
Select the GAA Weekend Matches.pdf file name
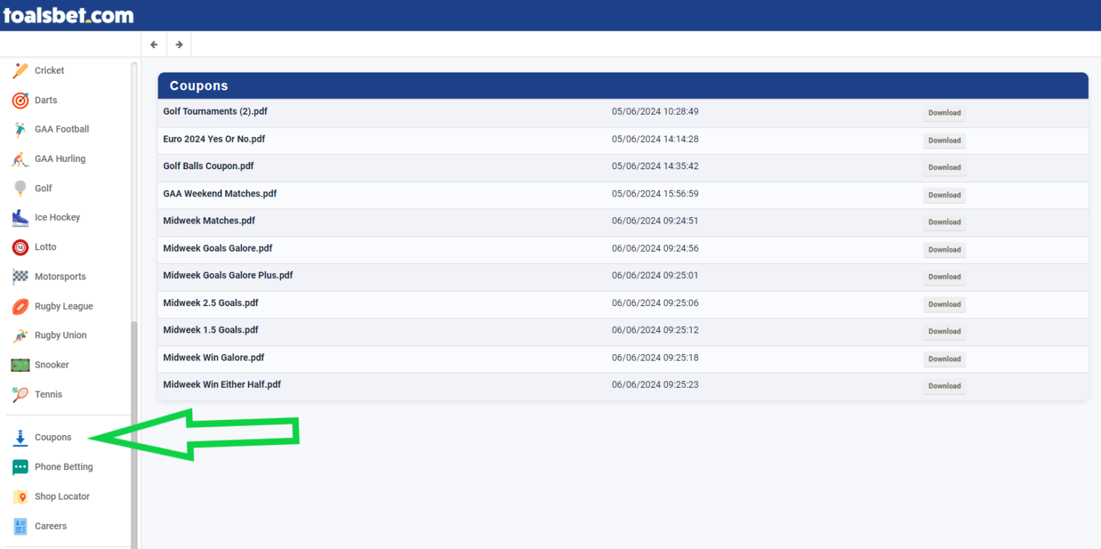pyautogui.click(x=219, y=194)
